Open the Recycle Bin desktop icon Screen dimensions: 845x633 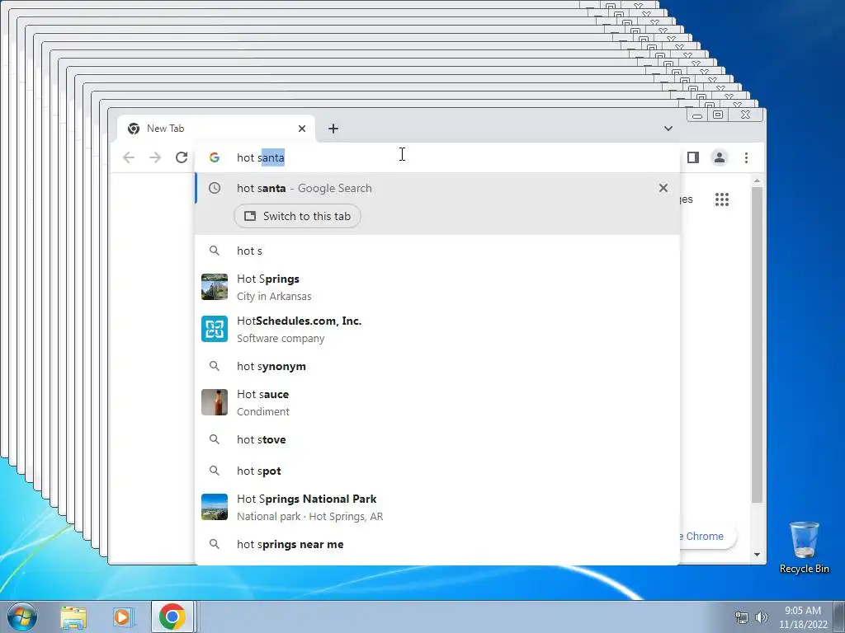pos(804,547)
